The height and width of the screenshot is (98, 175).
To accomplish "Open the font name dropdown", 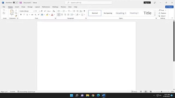I will click(x=34, y=11).
